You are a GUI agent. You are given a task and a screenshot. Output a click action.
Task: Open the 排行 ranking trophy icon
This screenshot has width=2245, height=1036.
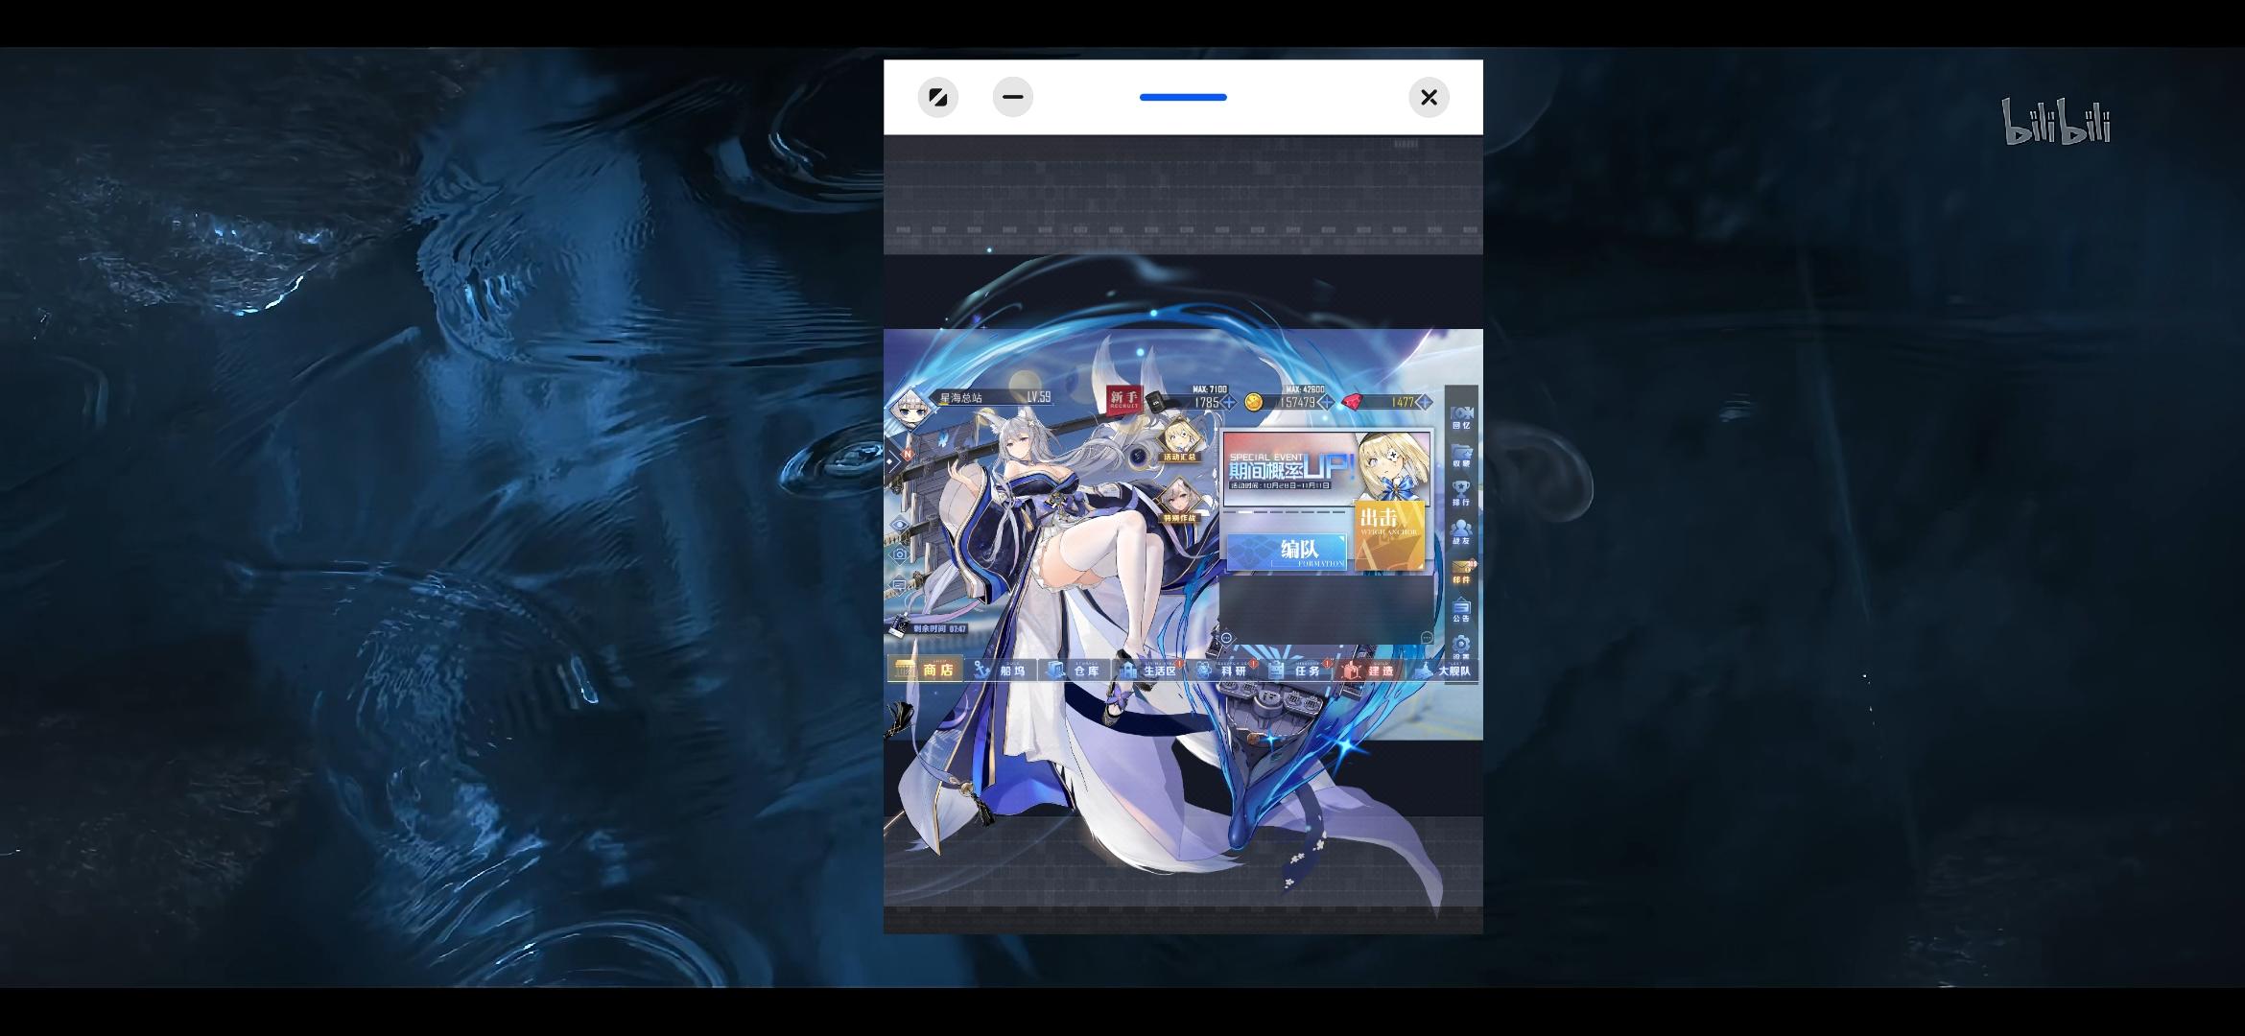[x=1461, y=493]
